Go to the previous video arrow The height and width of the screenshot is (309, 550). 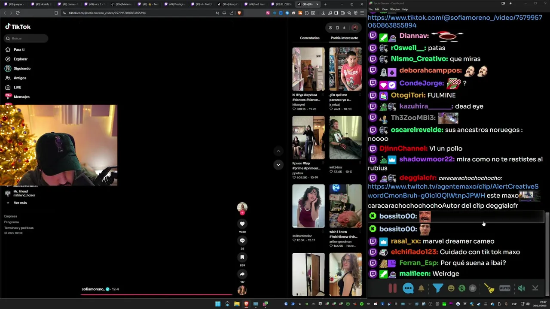pyautogui.click(x=278, y=151)
